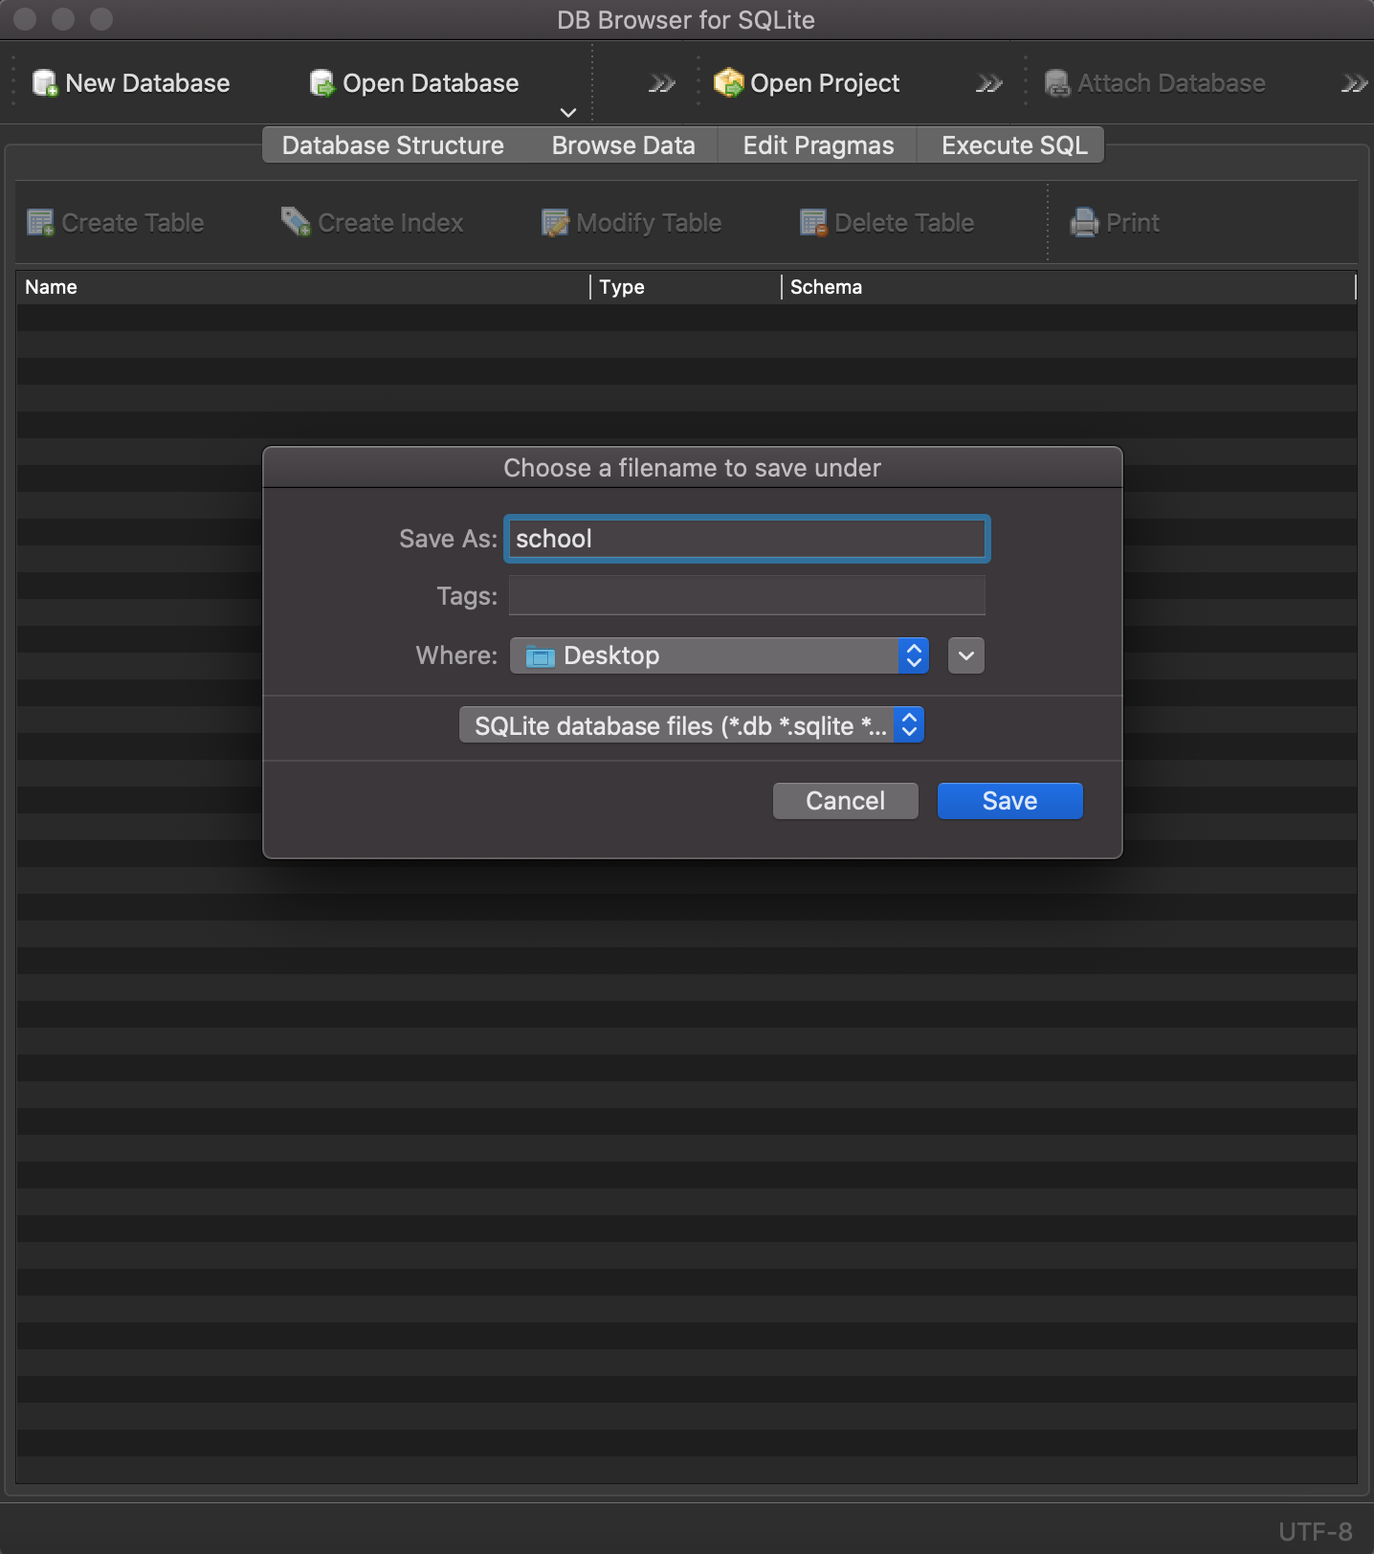The height and width of the screenshot is (1554, 1374).
Task: Click the Type column header
Action: (x=685, y=287)
